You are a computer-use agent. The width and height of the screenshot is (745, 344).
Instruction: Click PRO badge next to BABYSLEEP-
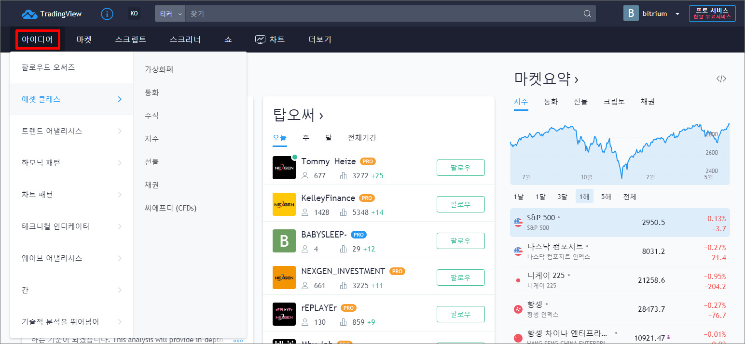tap(359, 235)
